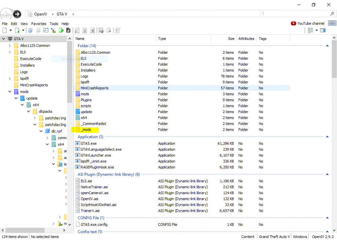Click the Size column header
337x240 pixels.
tap(231, 39)
